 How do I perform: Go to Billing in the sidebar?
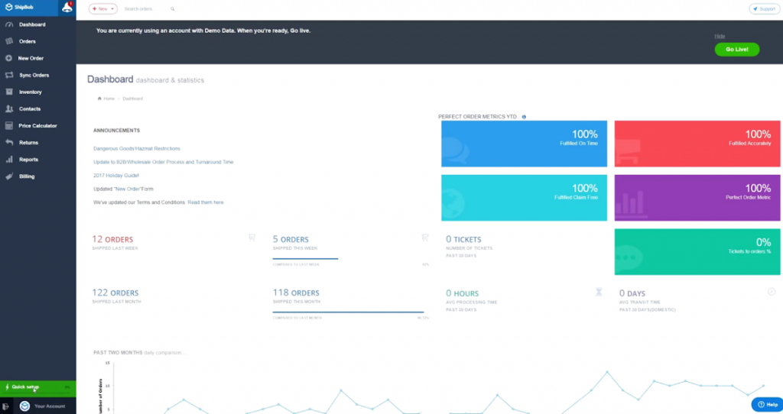pos(27,176)
